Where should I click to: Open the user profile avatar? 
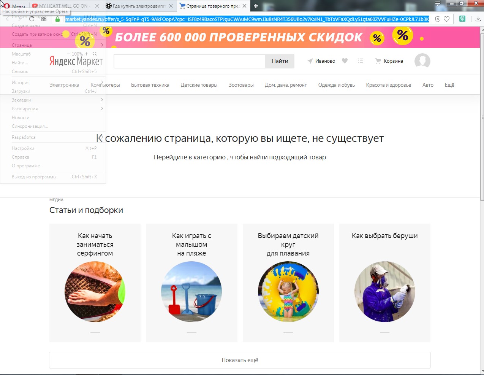(422, 61)
